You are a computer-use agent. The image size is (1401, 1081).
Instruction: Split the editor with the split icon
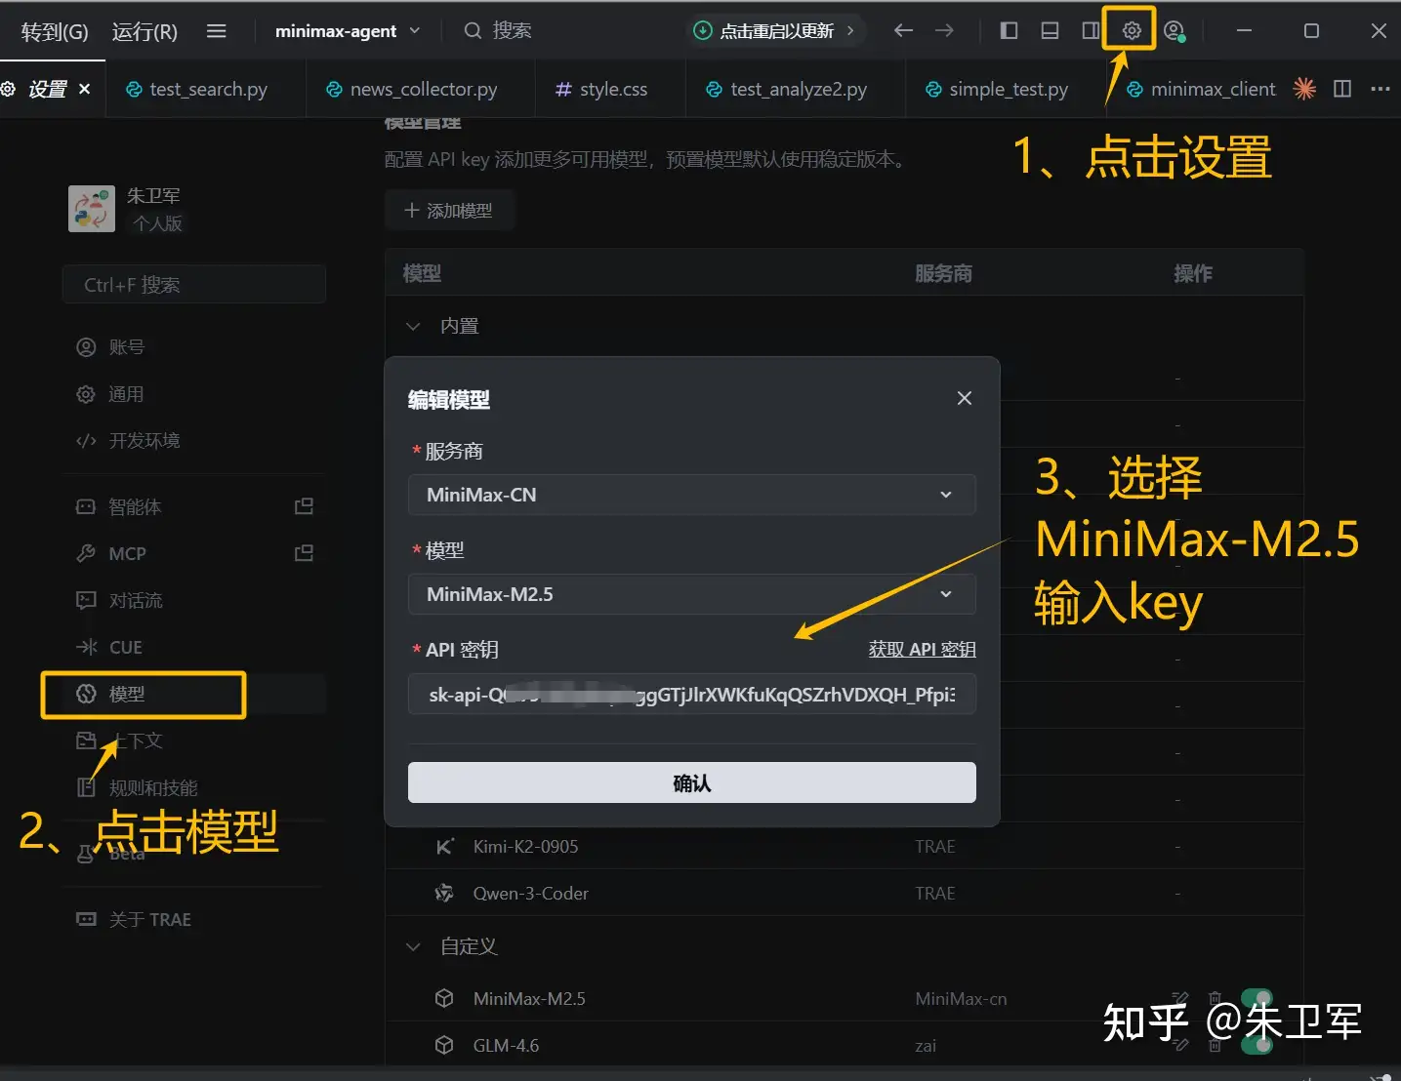point(1342,89)
